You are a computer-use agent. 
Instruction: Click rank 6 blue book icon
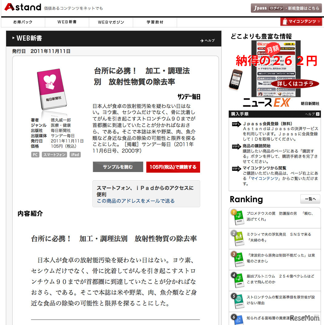(239, 320)
